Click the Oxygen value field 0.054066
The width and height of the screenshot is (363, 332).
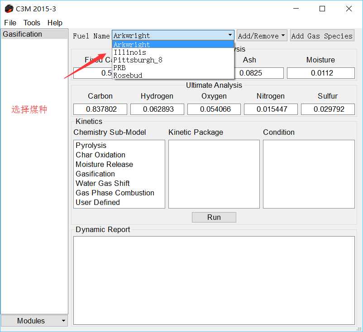pyautogui.click(x=214, y=109)
